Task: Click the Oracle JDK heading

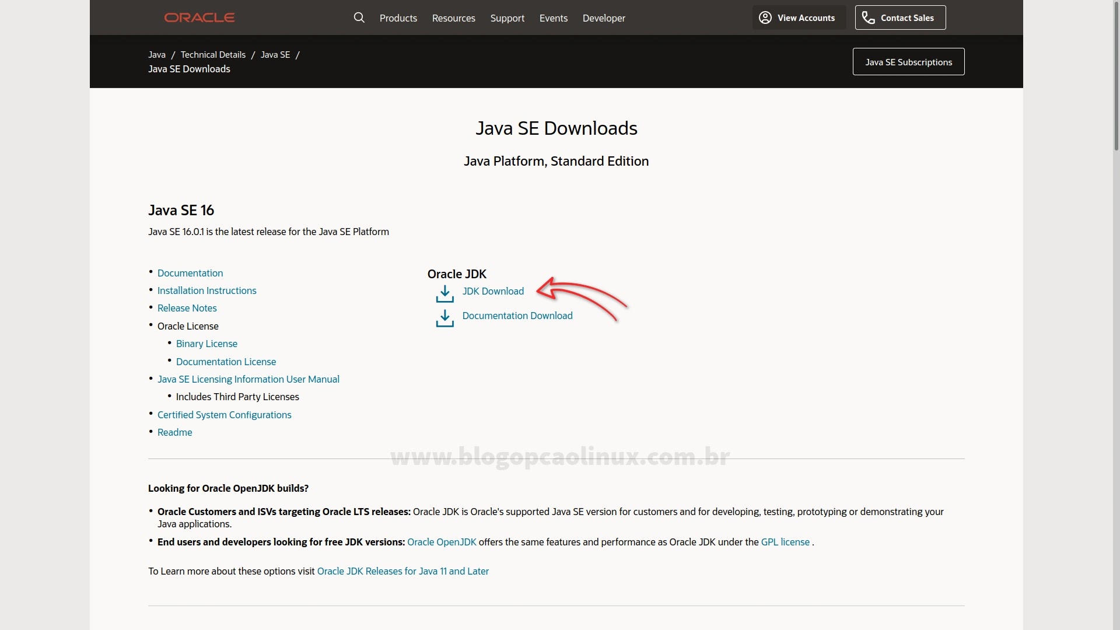Action: (x=457, y=274)
